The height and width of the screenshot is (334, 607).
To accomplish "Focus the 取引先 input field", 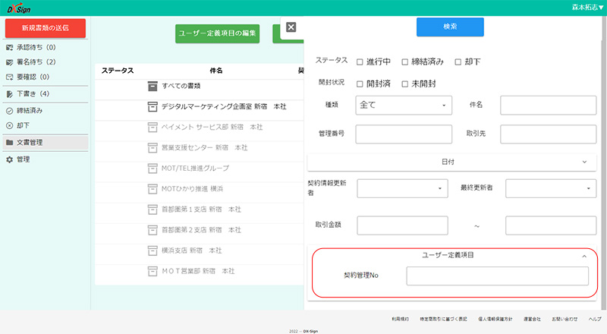I will (548, 134).
